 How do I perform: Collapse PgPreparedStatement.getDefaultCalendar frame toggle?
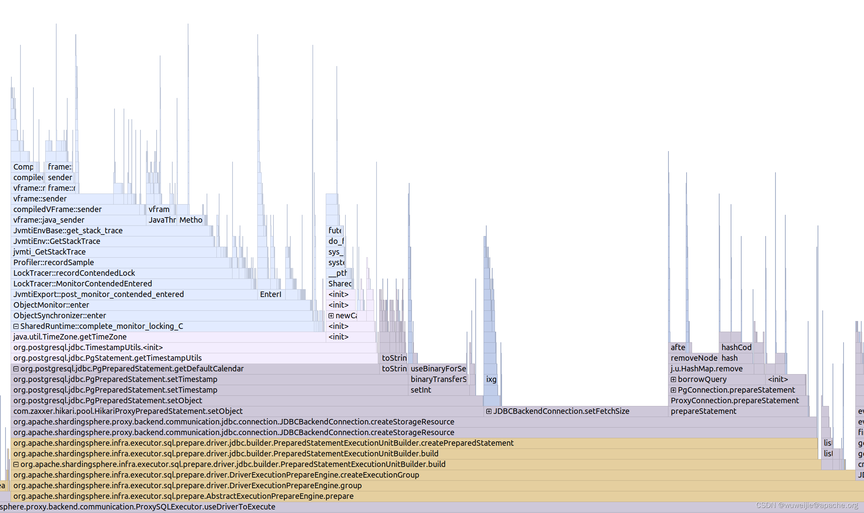(x=16, y=369)
